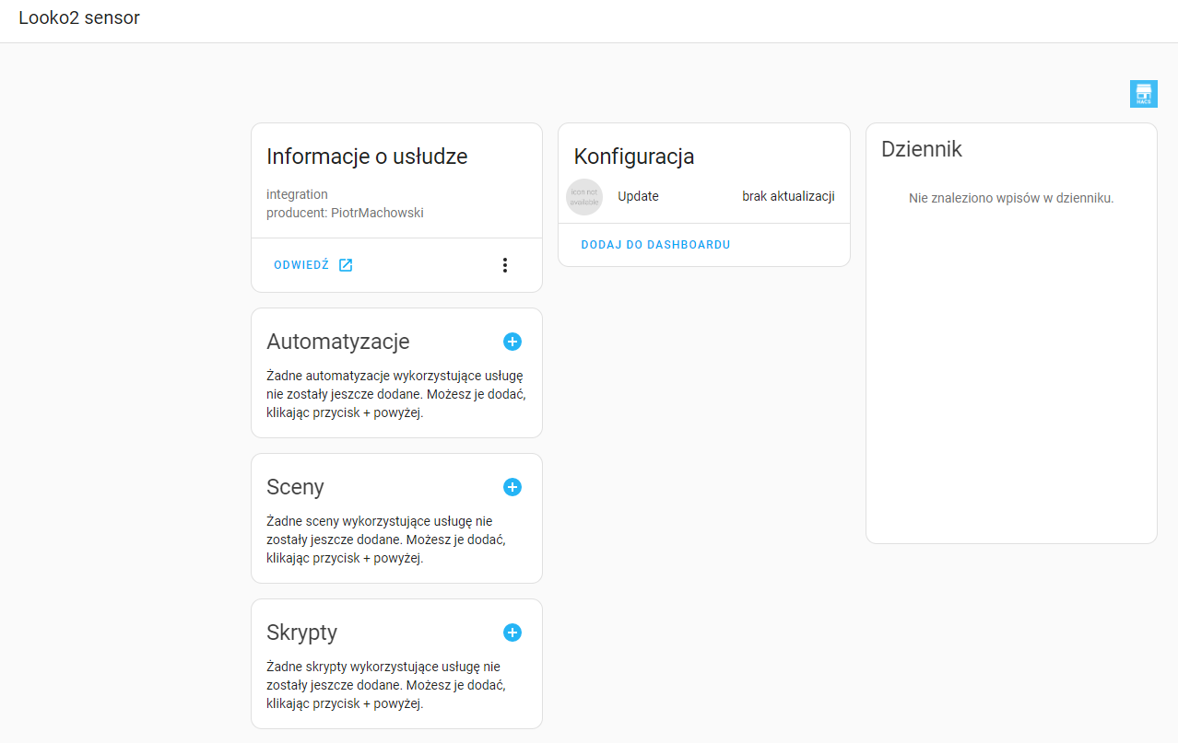Click the 'brak aktualizacji' status text
1178x743 pixels.
788,196
